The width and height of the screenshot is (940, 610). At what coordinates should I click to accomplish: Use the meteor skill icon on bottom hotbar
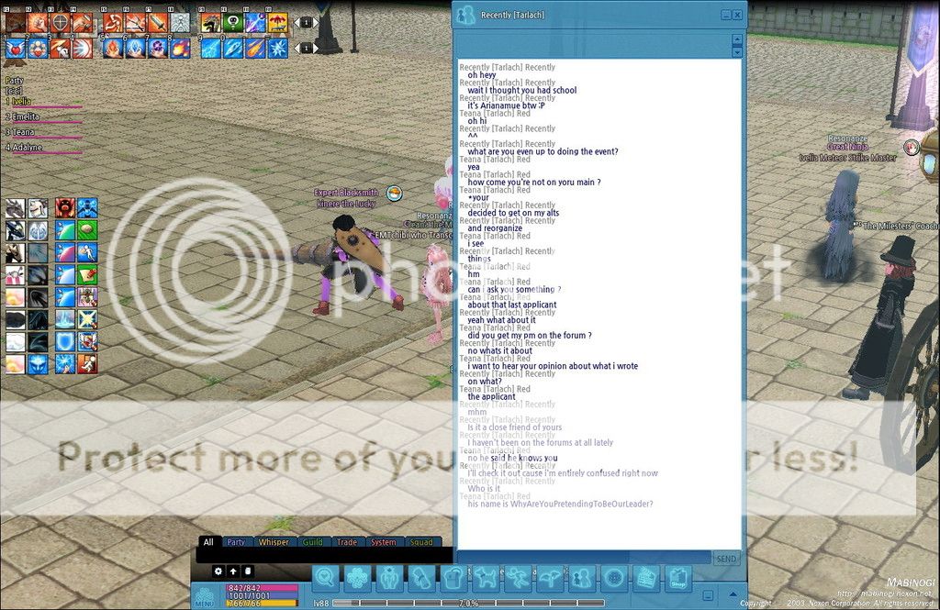255,48
